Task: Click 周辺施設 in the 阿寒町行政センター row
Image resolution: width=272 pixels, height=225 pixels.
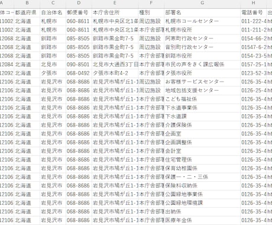Action: click(x=151, y=38)
